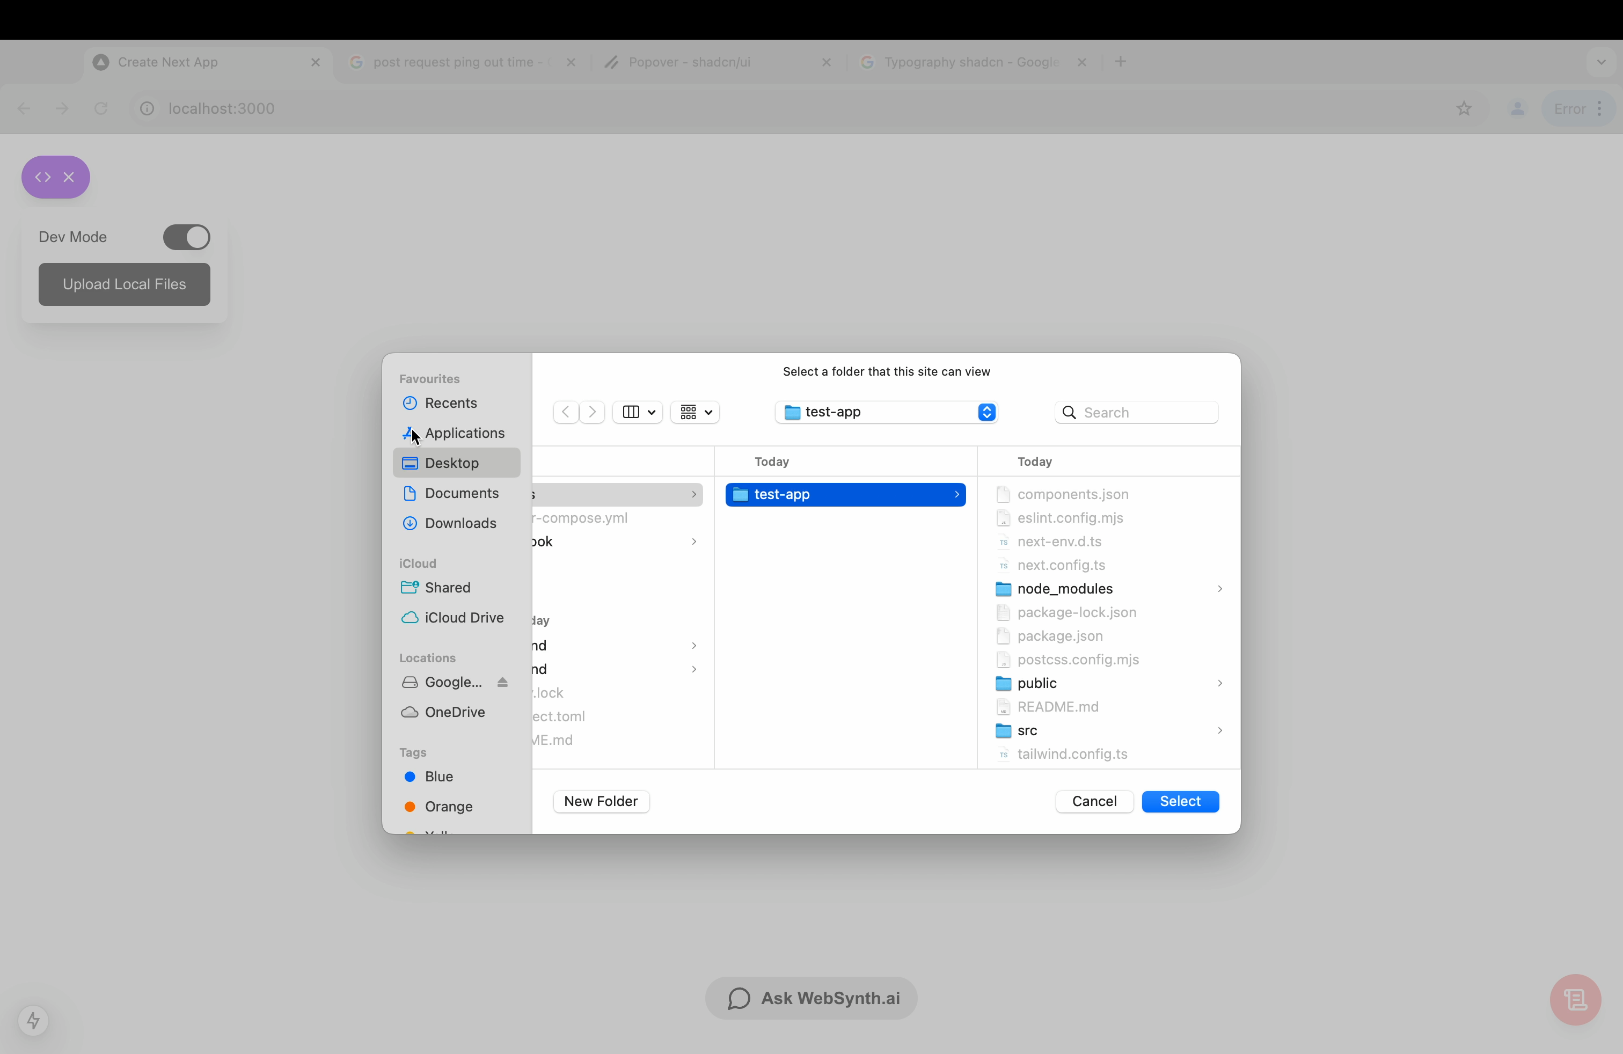Open the grouping options dropdown
This screenshot has width=1623, height=1054.
[x=695, y=412]
